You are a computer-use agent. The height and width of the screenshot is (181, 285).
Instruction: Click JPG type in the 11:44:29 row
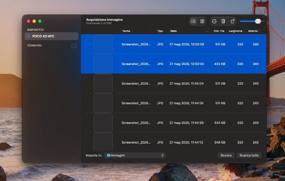pyautogui.click(x=160, y=123)
